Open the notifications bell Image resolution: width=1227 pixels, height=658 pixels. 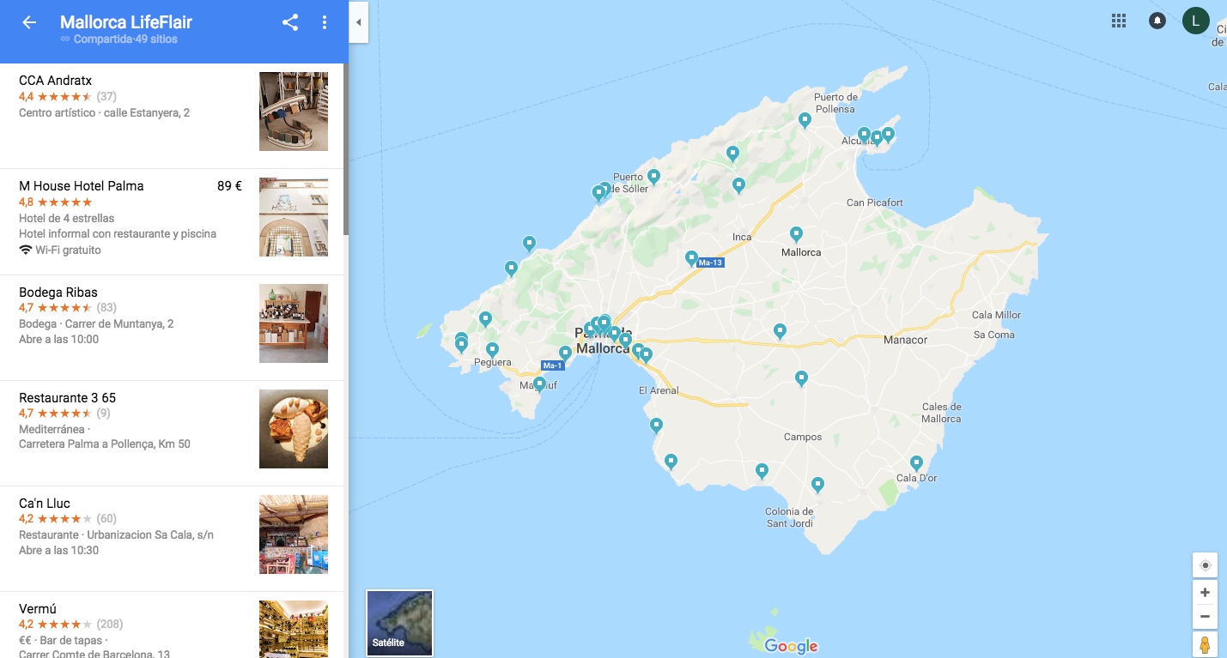[1157, 21]
